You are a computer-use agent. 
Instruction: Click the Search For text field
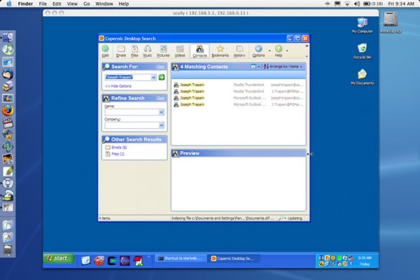click(x=128, y=77)
